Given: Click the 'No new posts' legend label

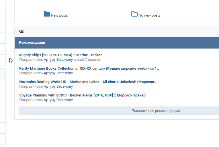Looking at the screenshot, I should pos(149,15).
